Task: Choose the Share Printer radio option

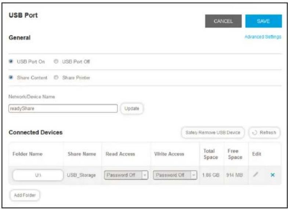Action: coord(56,78)
